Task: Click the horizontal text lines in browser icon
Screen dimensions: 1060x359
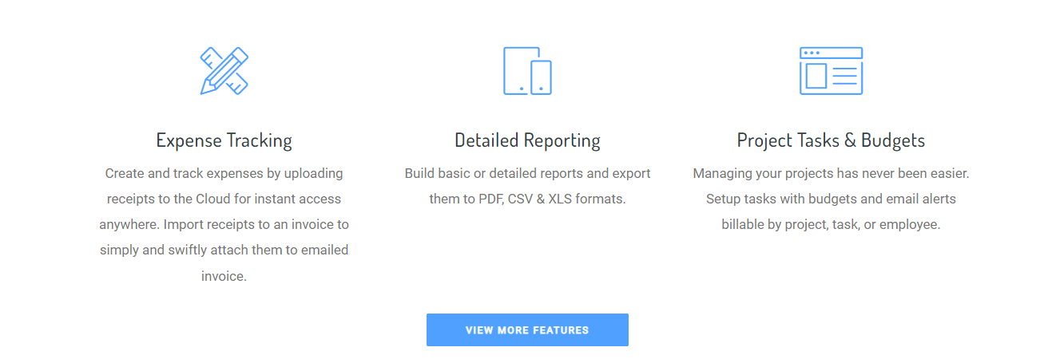Action: (x=844, y=77)
